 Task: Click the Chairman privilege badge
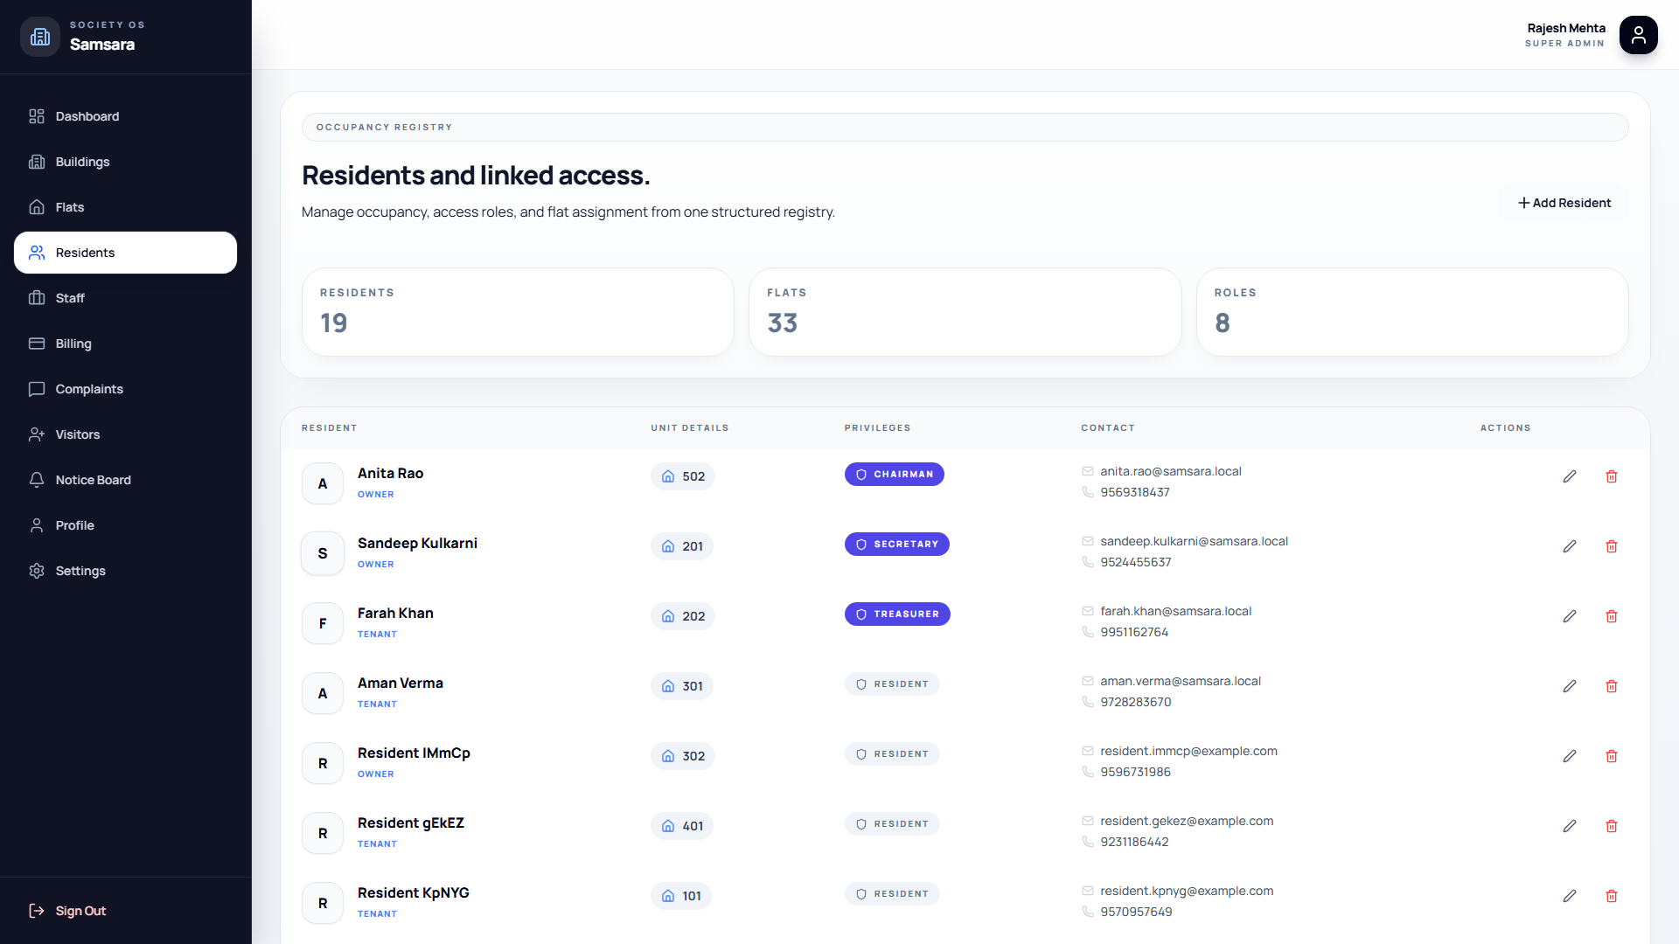tap(894, 474)
